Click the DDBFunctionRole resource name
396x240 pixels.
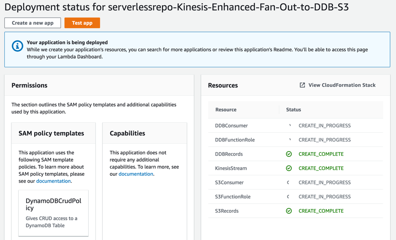tap(235, 140)
